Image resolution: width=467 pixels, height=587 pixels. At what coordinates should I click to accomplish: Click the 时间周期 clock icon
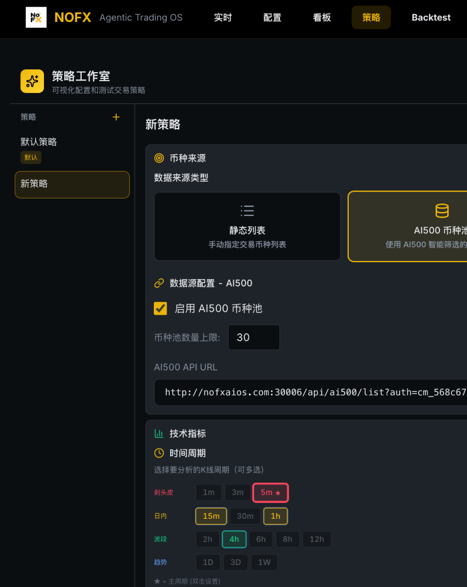click(159, 453)
